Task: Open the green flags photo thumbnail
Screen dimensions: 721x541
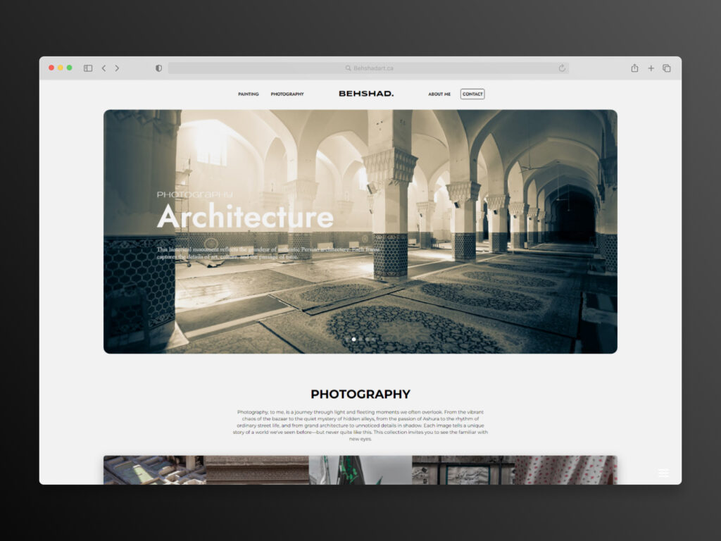Action: 360,470
